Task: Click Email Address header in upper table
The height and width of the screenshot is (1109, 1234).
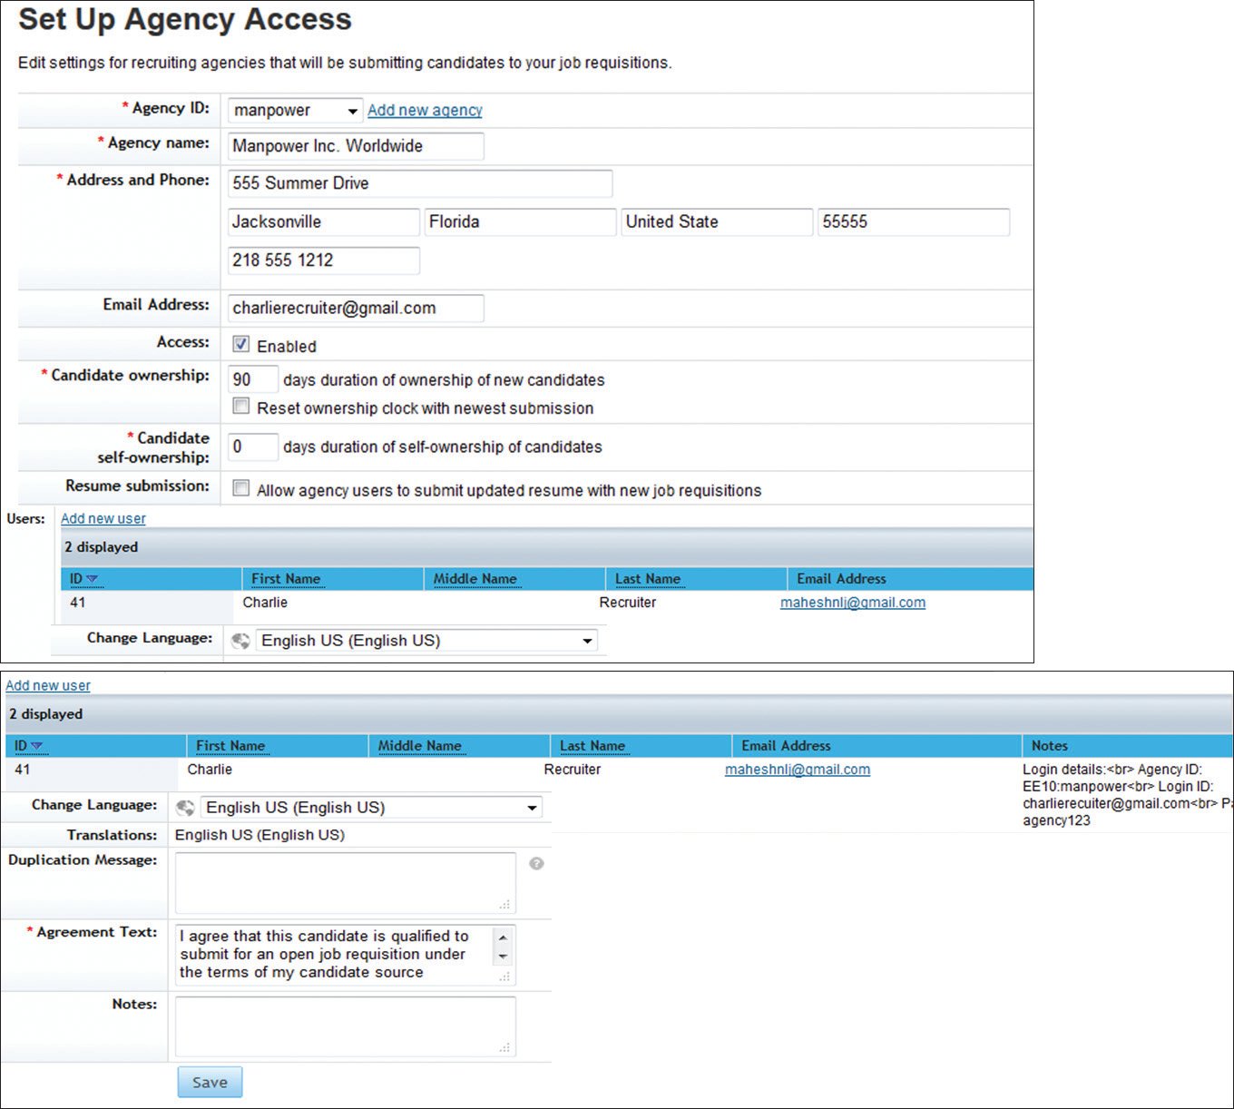Action: (841, 579)
